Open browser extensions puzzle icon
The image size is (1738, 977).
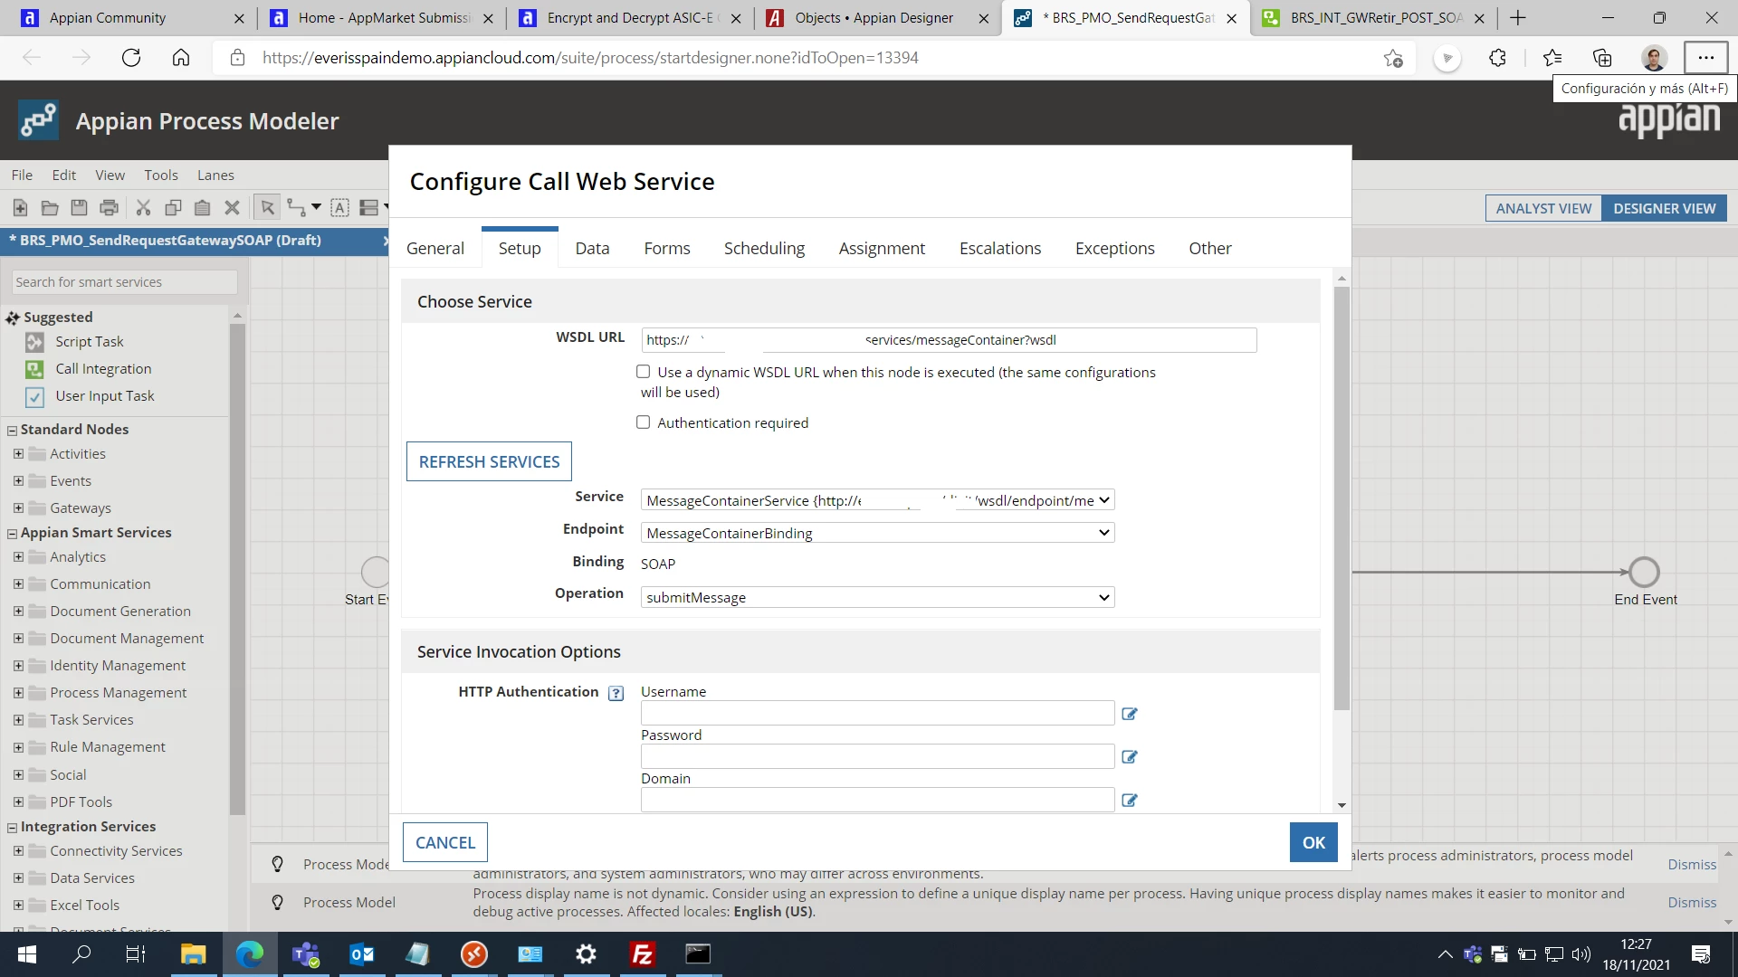point(1497,58)
